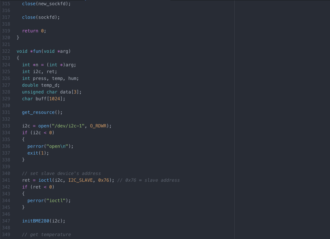Click the perror("ioctl") call
Viewport: 330px width, 239px height.
49,201
